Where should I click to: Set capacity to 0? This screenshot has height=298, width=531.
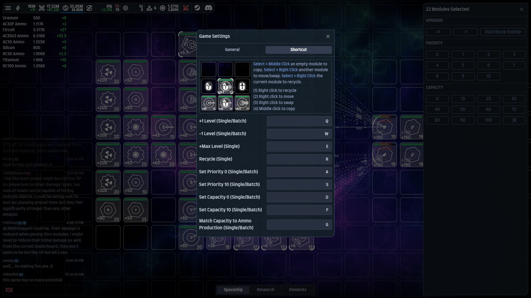pyautogui.click(x=437, y=99)
